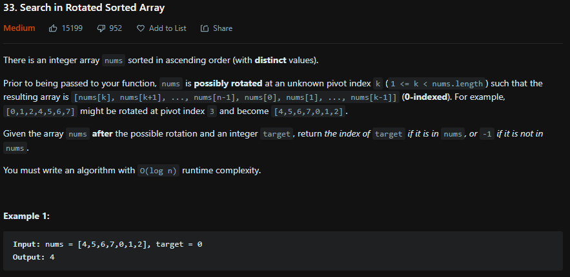Click the Input nums line in the example
Image resolution: width=570 pixels, height=277 pixels.
coord(107,244)
